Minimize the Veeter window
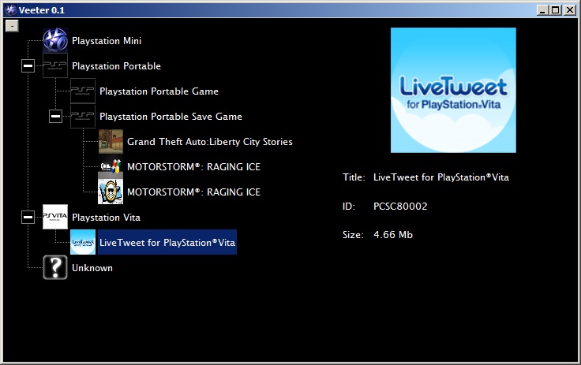 point(543,10)
